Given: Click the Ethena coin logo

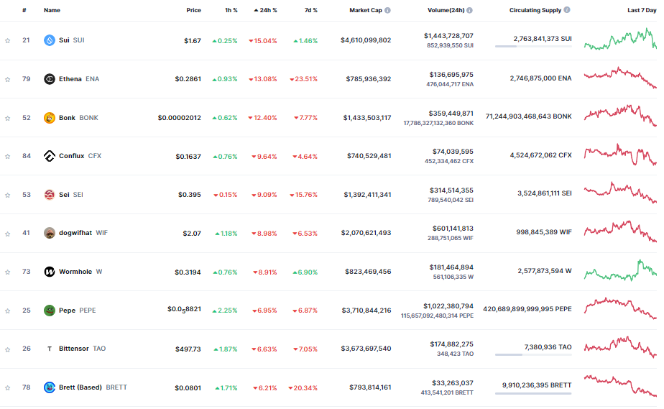Looking at the screenshot, I should [x=50, y=79].
